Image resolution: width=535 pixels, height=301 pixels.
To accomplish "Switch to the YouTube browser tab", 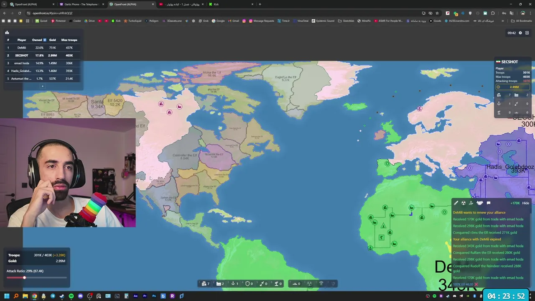I will (181, 4).
